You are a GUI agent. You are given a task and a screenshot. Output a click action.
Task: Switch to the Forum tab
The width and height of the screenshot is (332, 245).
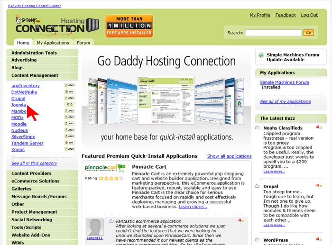point(83,43)
